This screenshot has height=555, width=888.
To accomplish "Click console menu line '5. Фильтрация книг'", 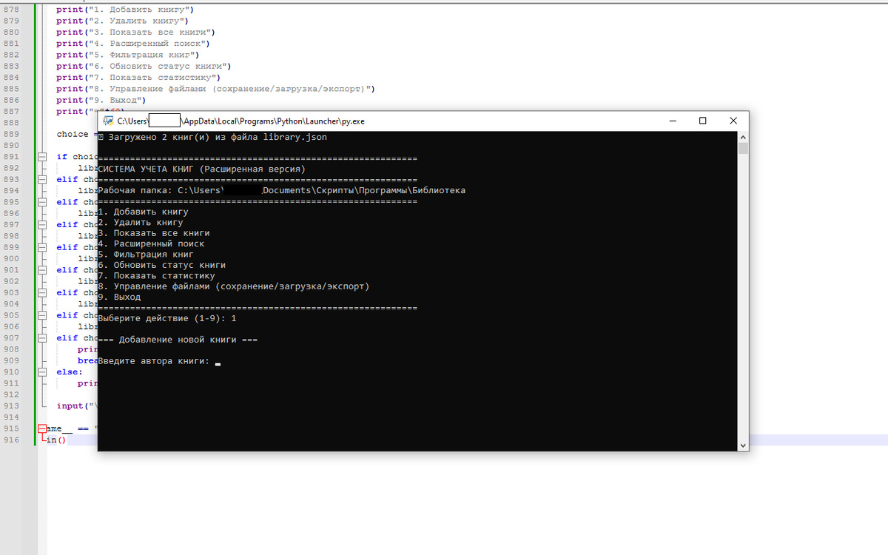I will [x=146, y=255].
